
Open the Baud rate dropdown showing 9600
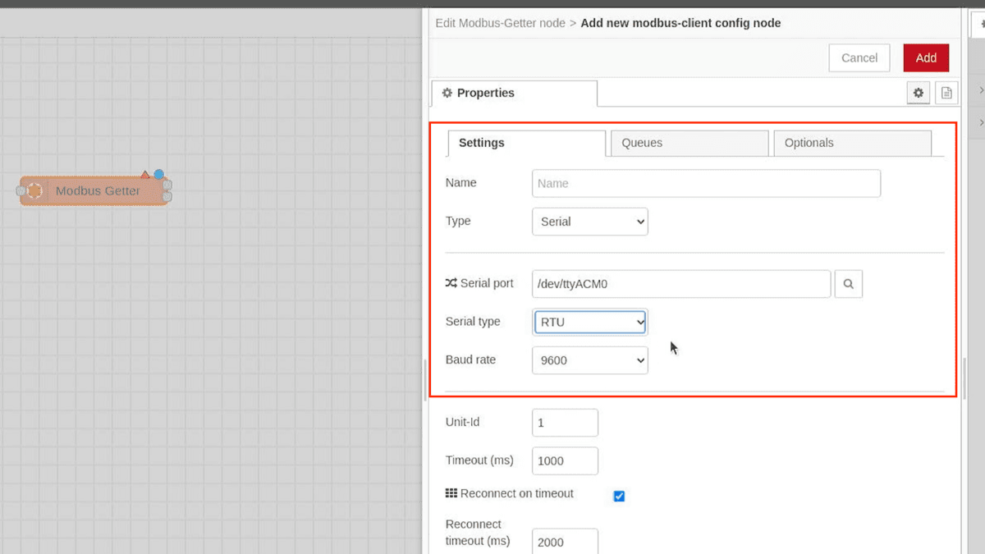(589, 360)
